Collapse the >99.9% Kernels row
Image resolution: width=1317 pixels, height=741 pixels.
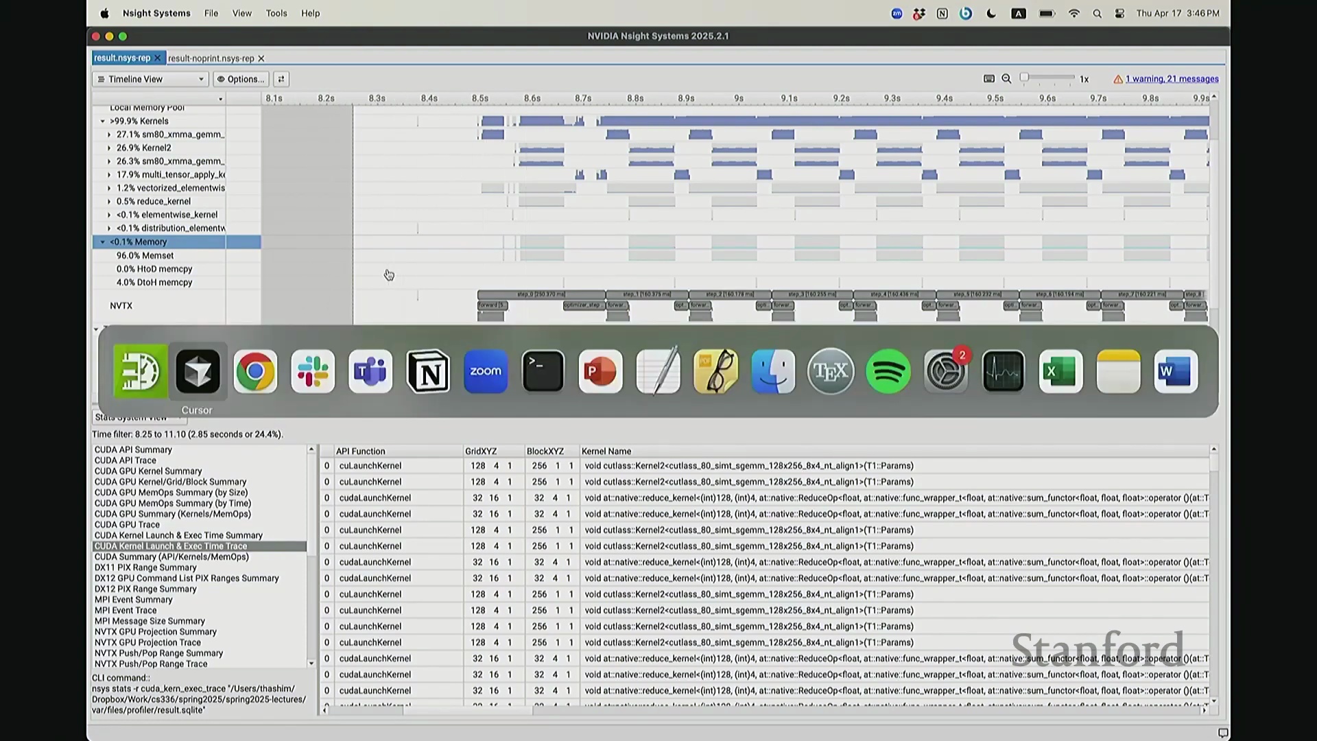coord(103,121)
